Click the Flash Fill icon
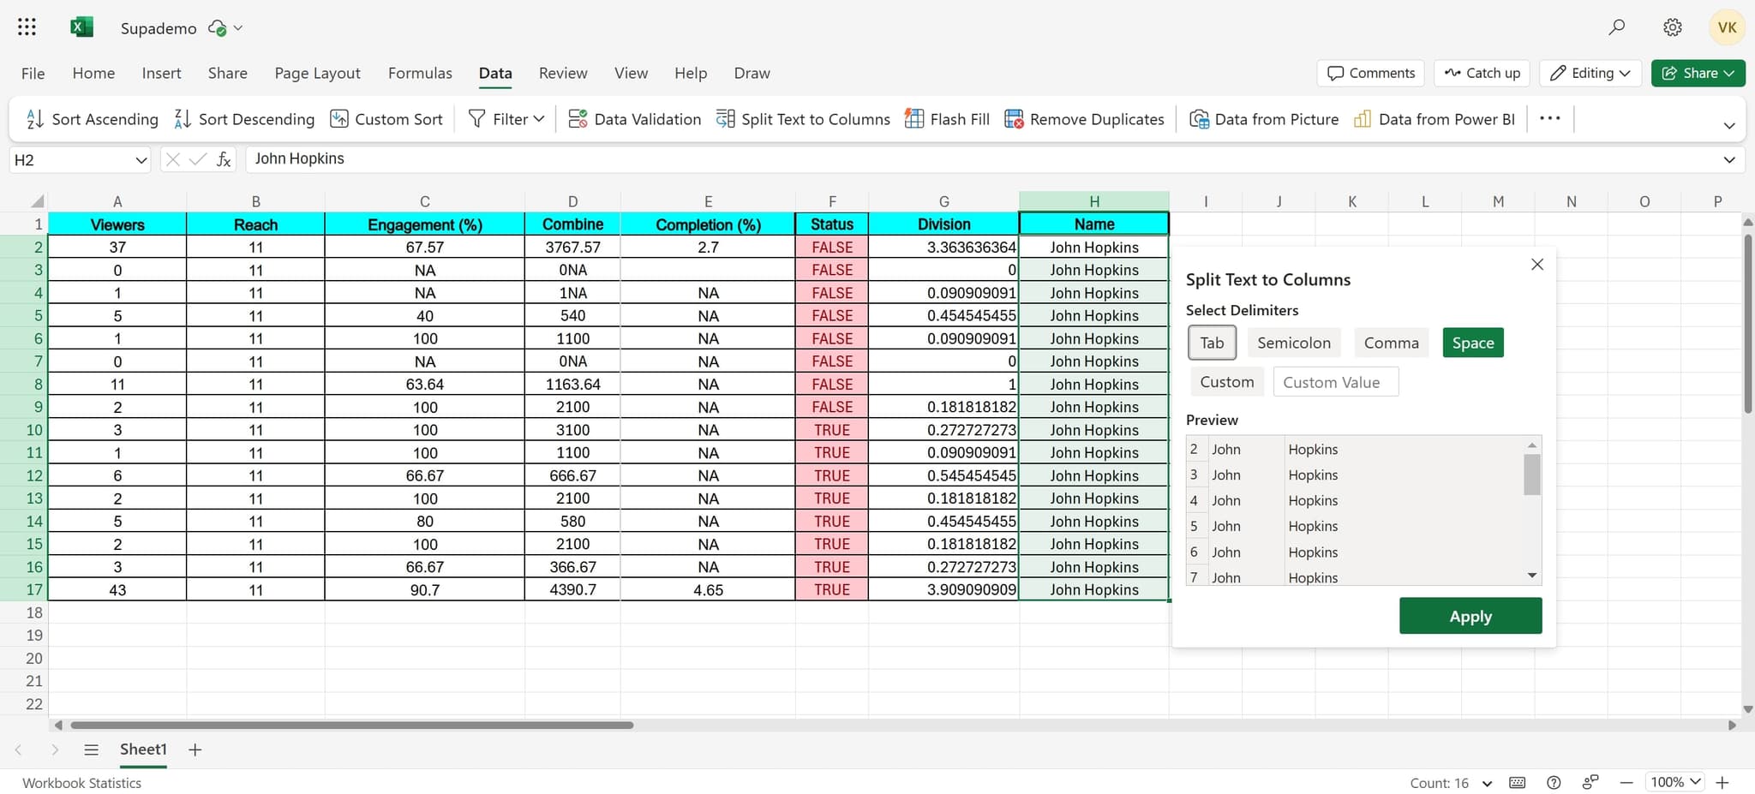 [x=914, y=119]
